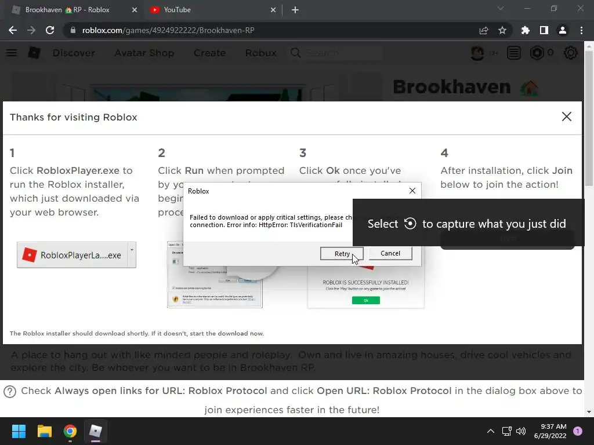Open the Windows Start menu

pyautogui.click(x=19, y=431)
